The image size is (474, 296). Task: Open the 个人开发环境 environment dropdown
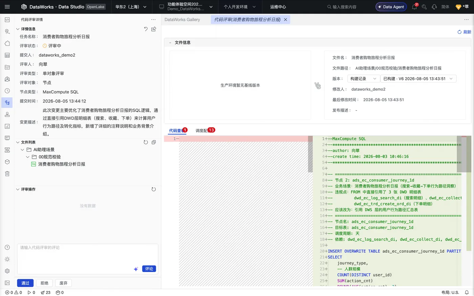tap(240, 7)
